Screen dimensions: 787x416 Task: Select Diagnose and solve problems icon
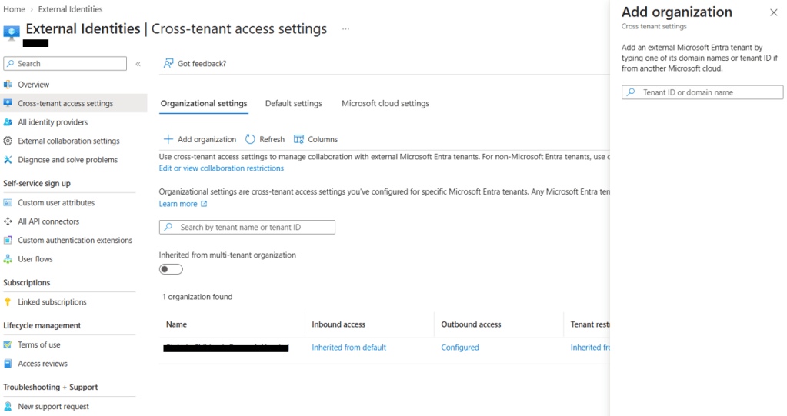(x=8, y=160)
